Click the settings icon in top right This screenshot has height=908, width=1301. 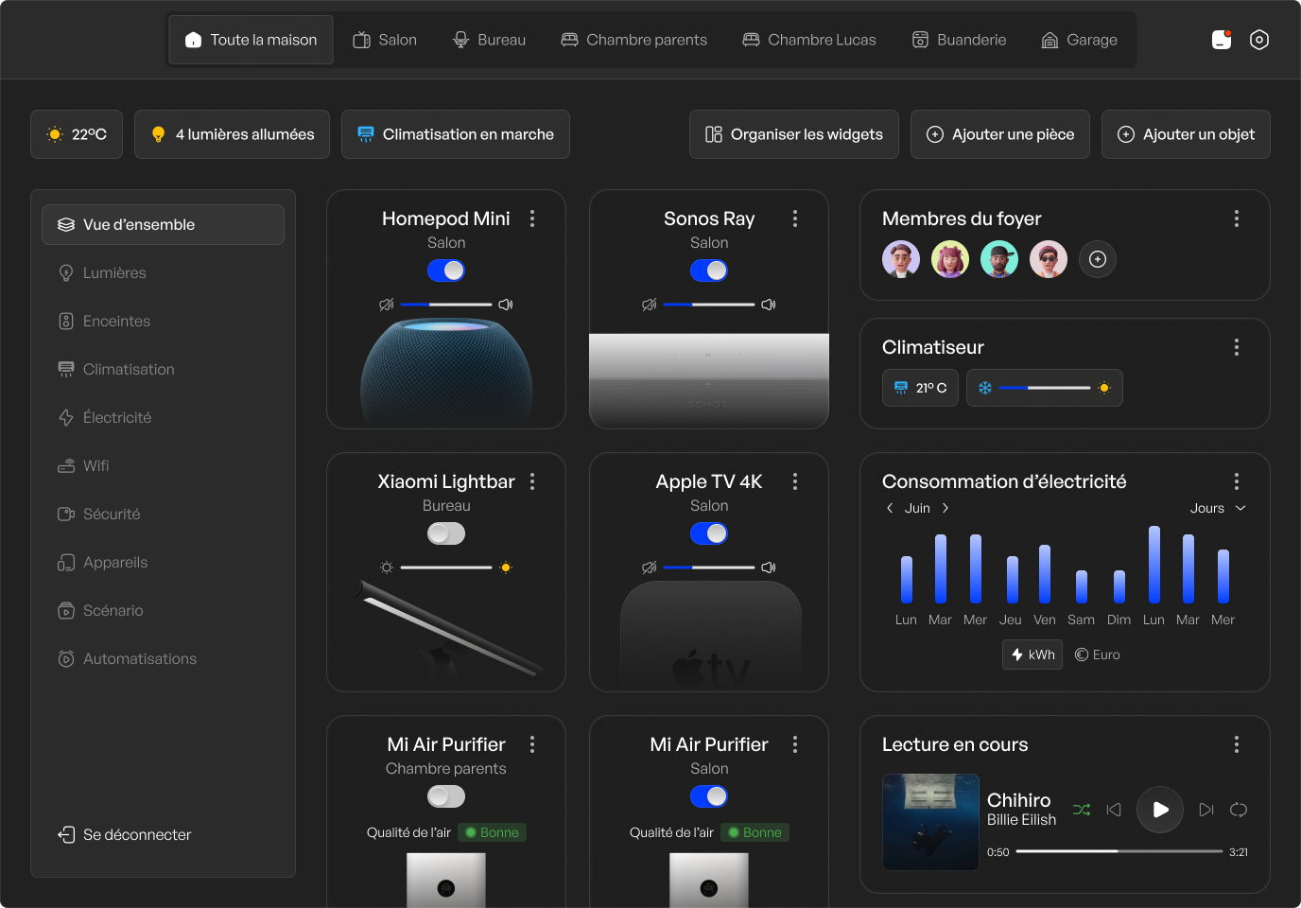(1258, 40)
